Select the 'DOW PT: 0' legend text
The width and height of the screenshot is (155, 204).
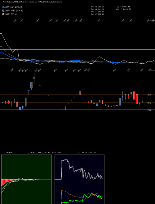point(11,14)
